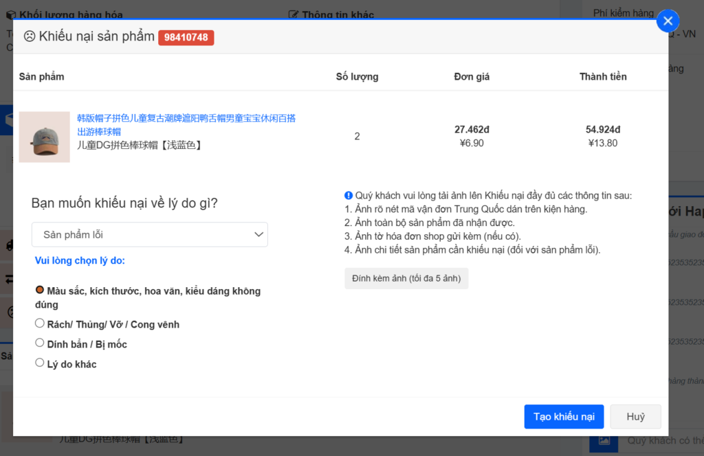Click the image upload icon below the dialog
The height and width of the screenshot is (456, 704).
point(604,440)
